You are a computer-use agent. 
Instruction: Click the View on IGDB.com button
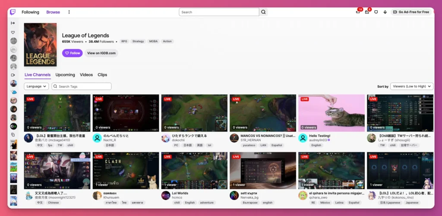click(x=101, y=53)
